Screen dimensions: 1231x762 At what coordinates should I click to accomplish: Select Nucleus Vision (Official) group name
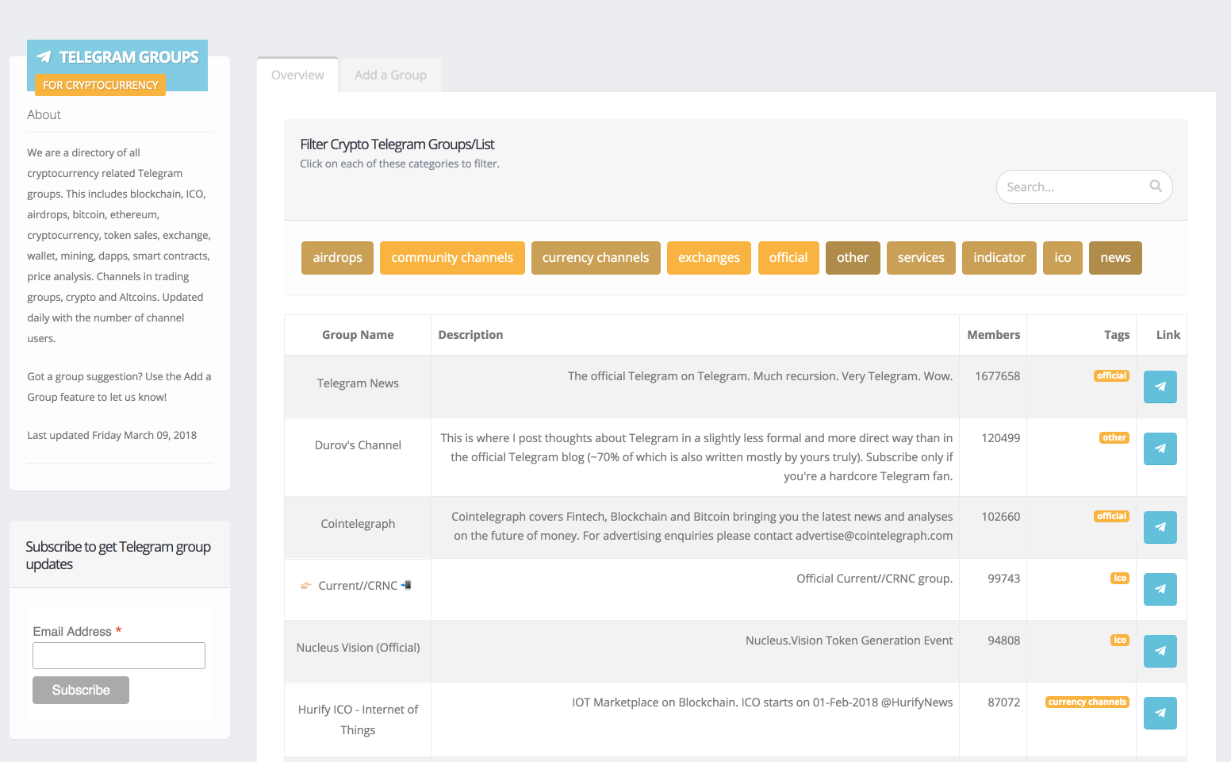pos(358,648)
